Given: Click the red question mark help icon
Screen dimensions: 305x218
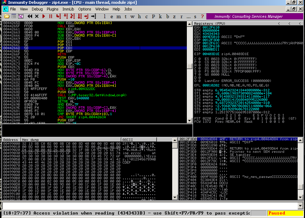Looking at the screenshot, I should tap(202, 16).
